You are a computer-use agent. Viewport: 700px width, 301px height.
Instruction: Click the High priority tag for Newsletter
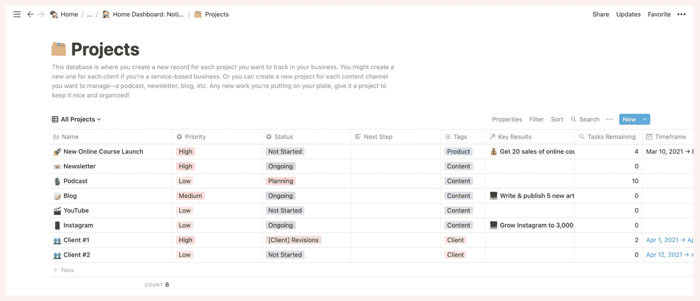coord(186,166)
